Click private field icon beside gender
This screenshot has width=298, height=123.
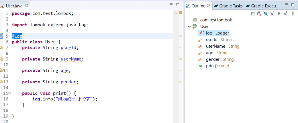pyautogui.click(x=200, y=60)
